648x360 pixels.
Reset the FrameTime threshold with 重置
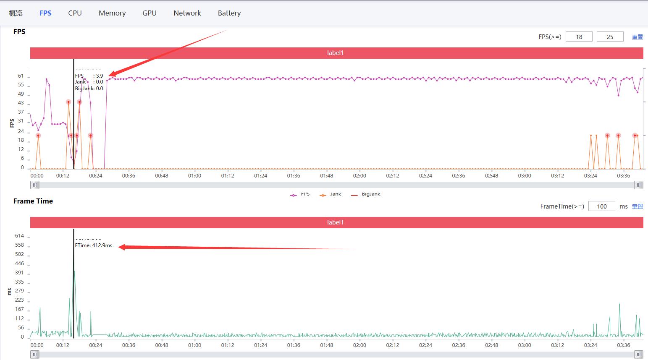[637, 206]
